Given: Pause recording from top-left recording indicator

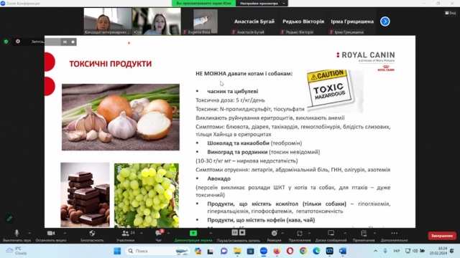Looking at the screenshot, I should tap(65, 42).
